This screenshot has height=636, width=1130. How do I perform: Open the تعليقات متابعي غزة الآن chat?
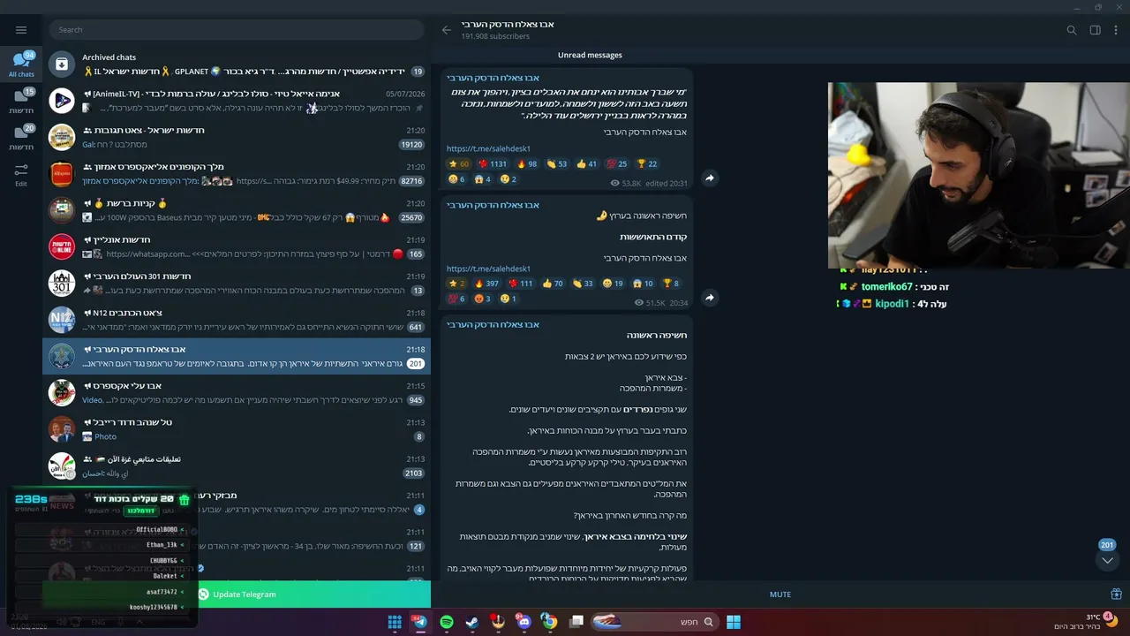(237, 466)
